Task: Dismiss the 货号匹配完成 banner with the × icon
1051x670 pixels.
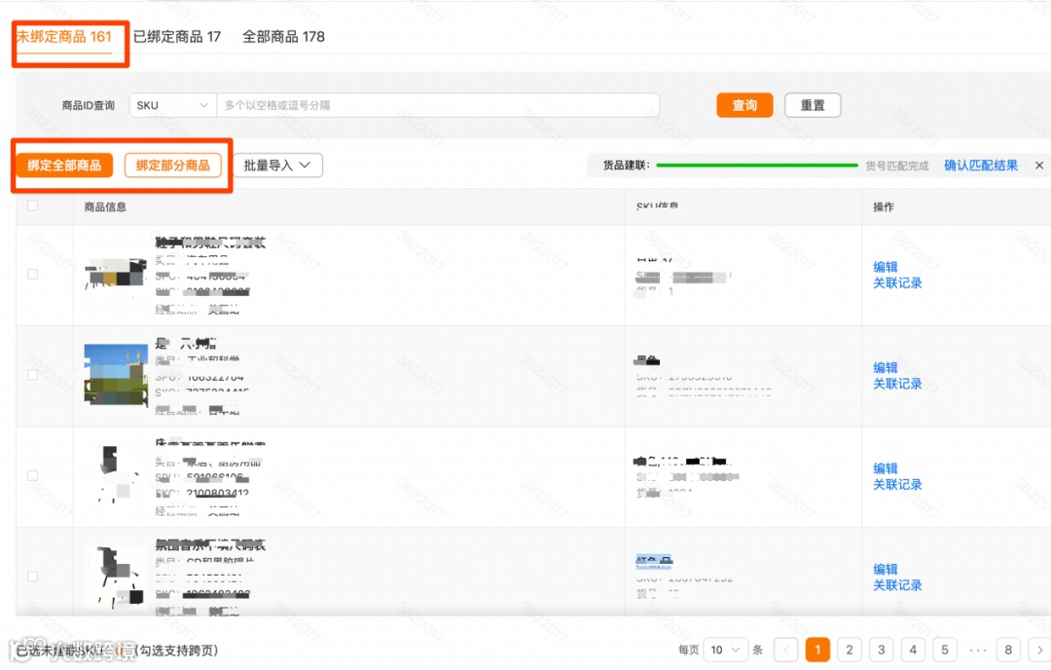Action: point(1039,165)
